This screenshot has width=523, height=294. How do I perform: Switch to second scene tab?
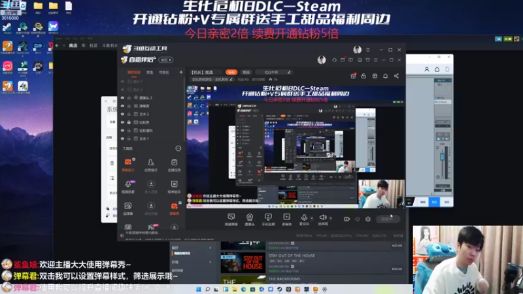point(150,72)
